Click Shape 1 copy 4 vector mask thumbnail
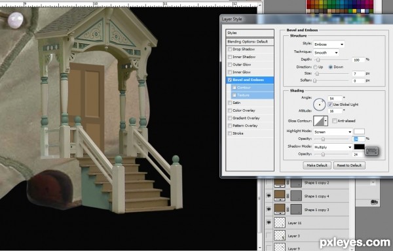The width and height of the screenshot is (393, 251). 296,196
